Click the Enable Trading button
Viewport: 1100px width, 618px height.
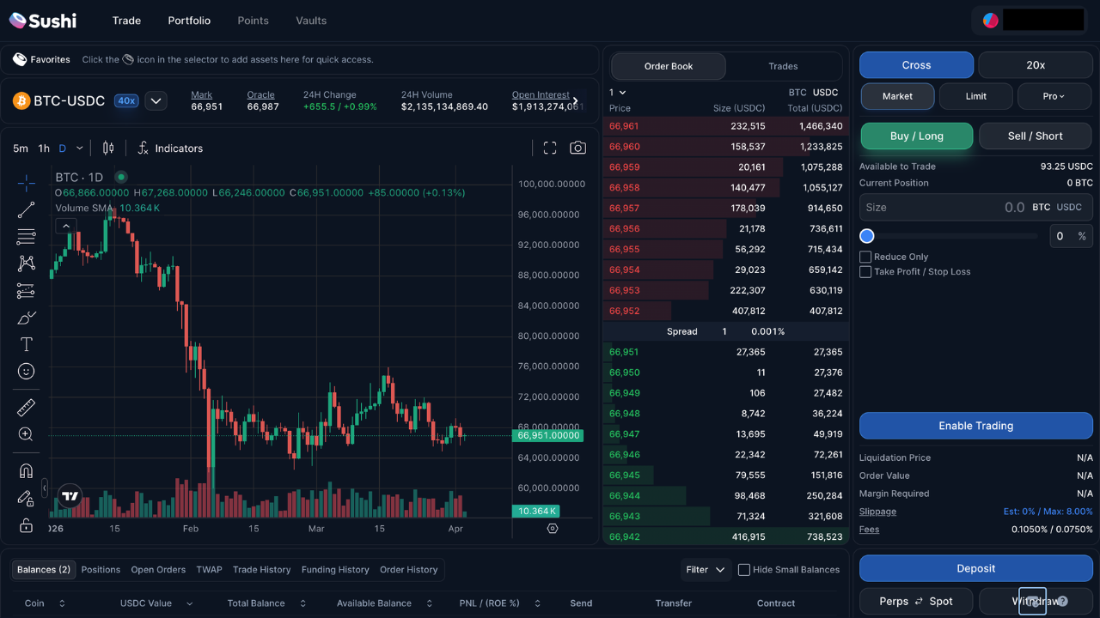pos(975,426)
